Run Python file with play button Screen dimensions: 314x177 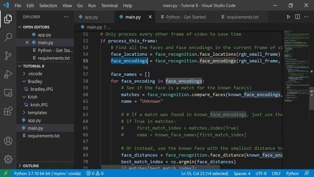coord(288,17)
